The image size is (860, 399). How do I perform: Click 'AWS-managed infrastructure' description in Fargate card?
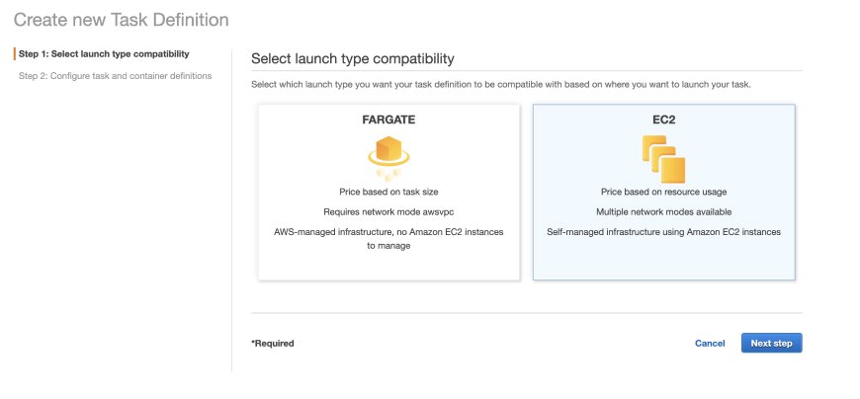click(388, 239)
